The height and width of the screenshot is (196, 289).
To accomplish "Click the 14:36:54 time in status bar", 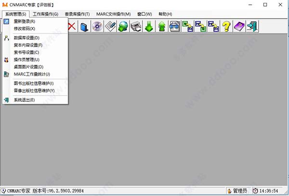I will coord(269,191).
